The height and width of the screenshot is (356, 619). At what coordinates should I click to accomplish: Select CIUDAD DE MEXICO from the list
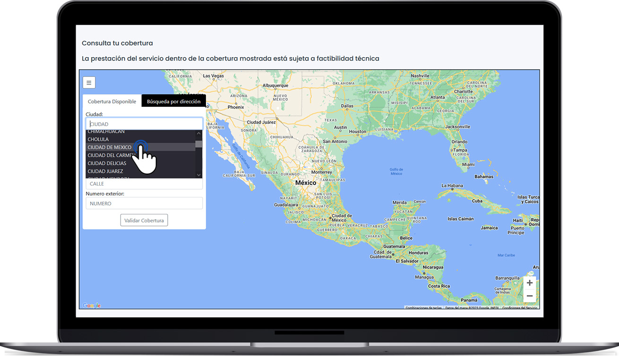(140, 147)
